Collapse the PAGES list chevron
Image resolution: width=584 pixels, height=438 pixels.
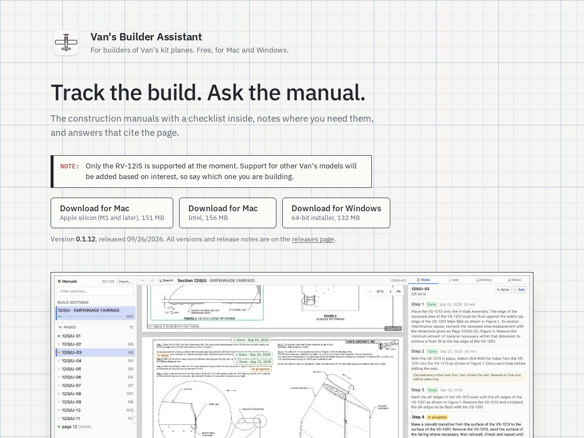[x=60, y=328]
